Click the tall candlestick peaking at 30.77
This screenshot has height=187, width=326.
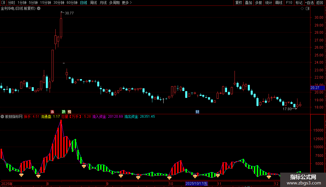tap(61, 28)
